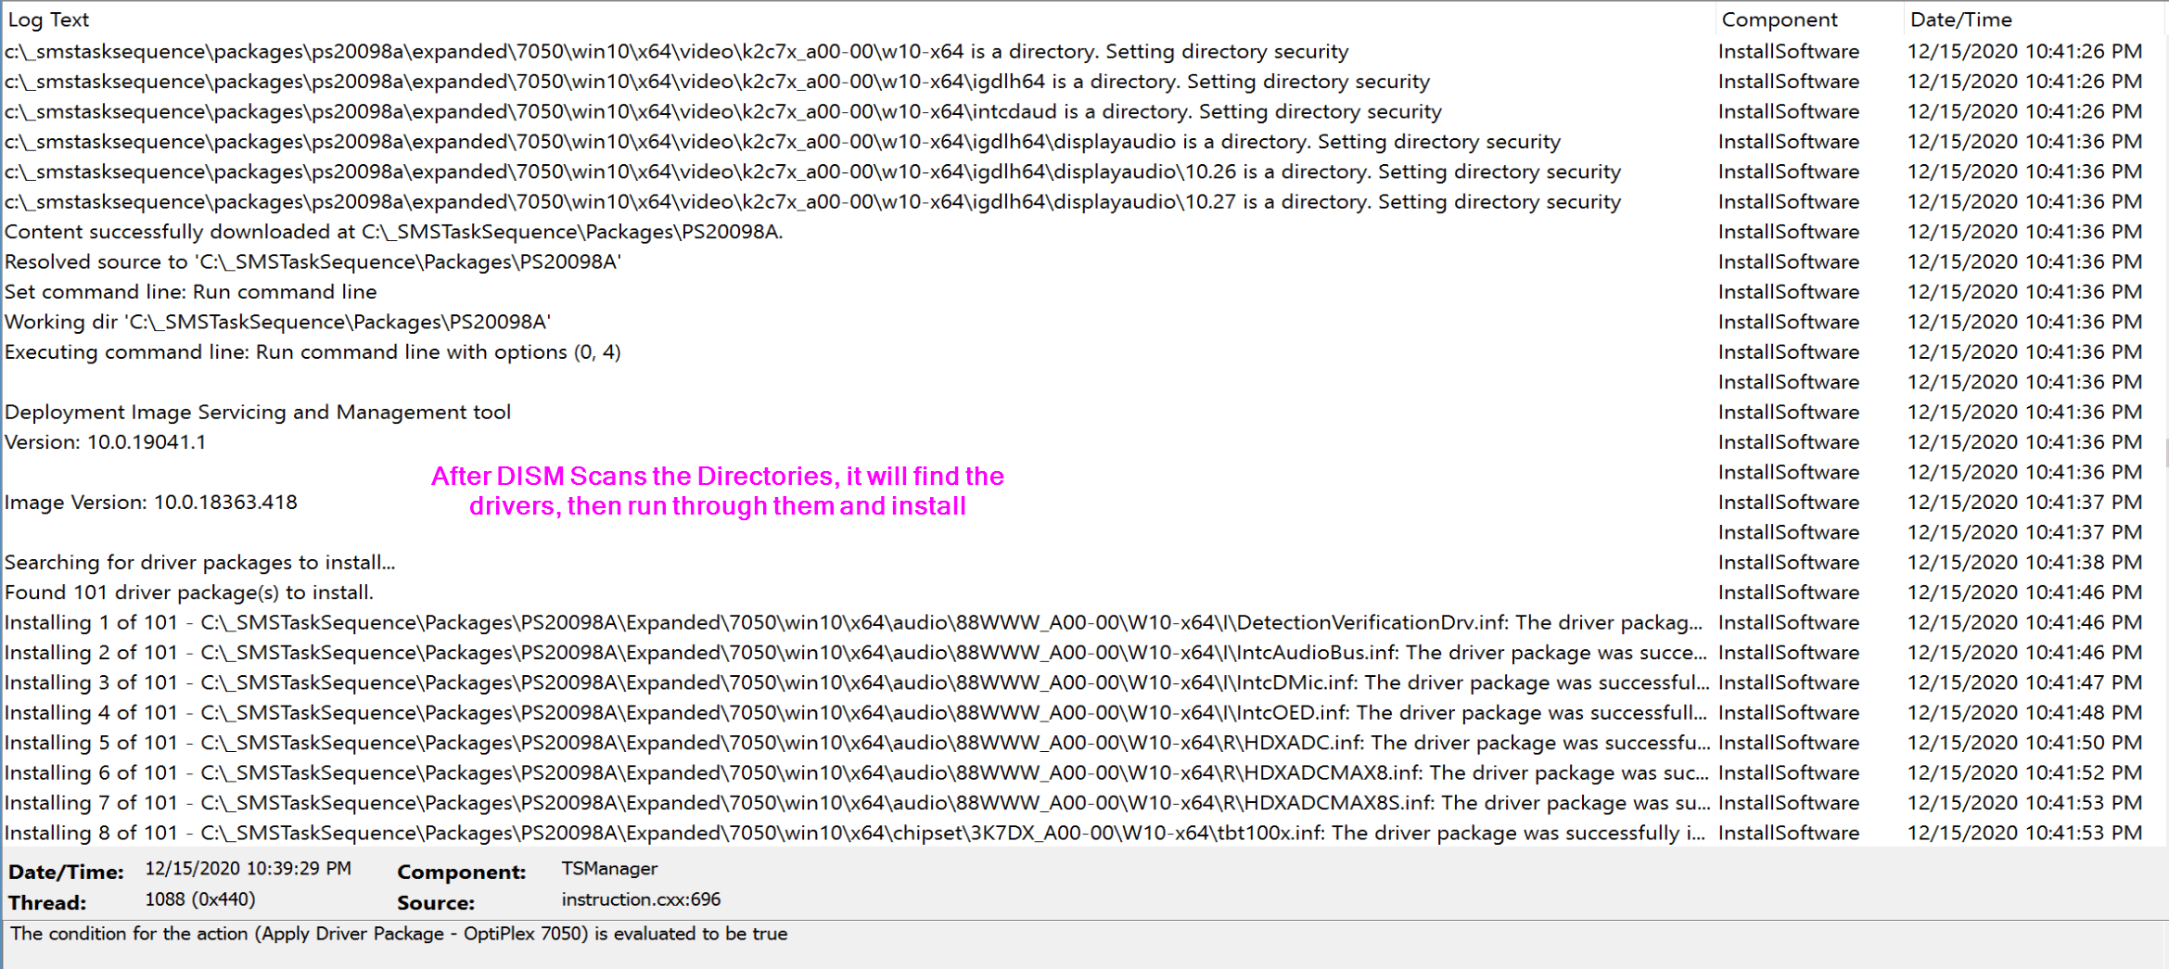Select the 'Set command line: Run command line' row
The image size is (2169, 969).
(191, 292)
